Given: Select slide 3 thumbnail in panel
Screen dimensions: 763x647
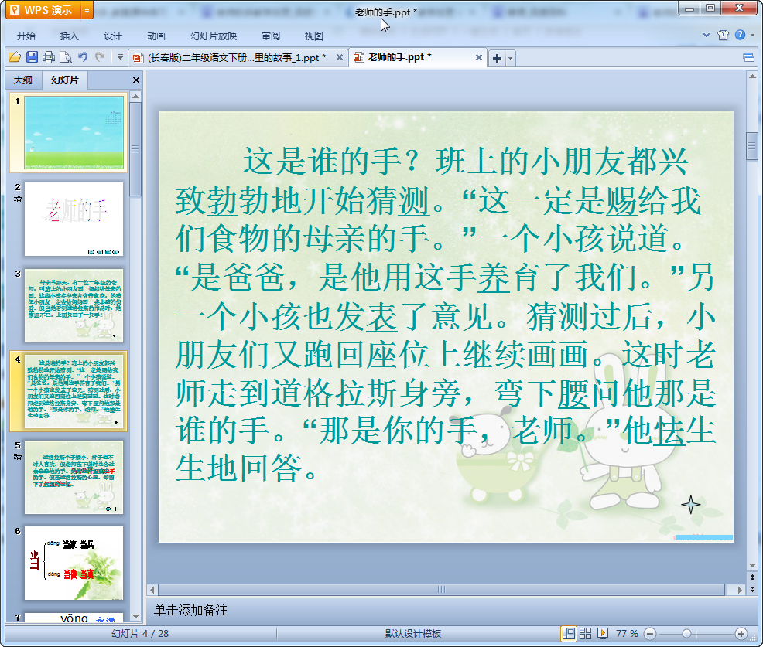Looking at the screenshot, I should click(74, 305).
